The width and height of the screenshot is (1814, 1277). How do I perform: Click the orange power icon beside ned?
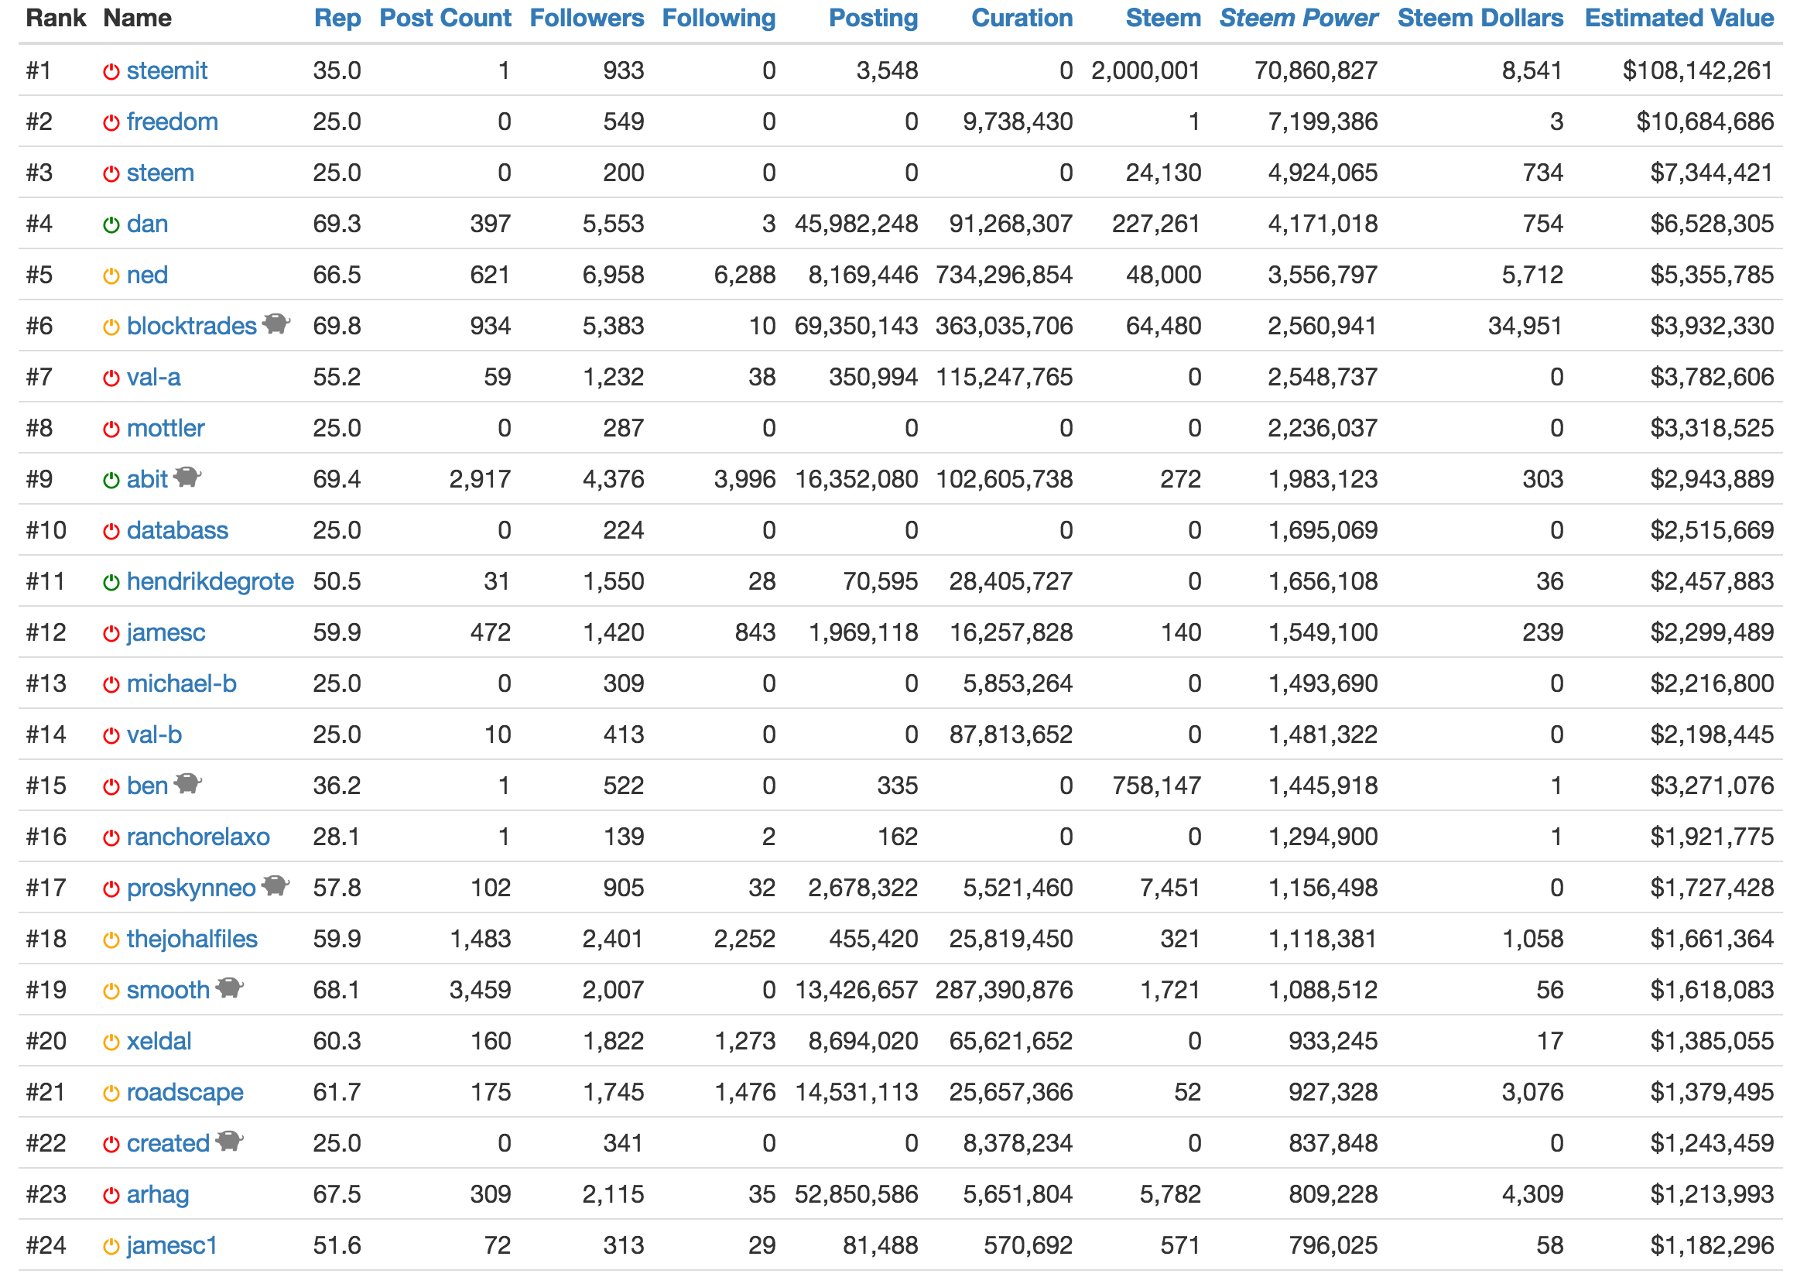(x=111, y=276)
